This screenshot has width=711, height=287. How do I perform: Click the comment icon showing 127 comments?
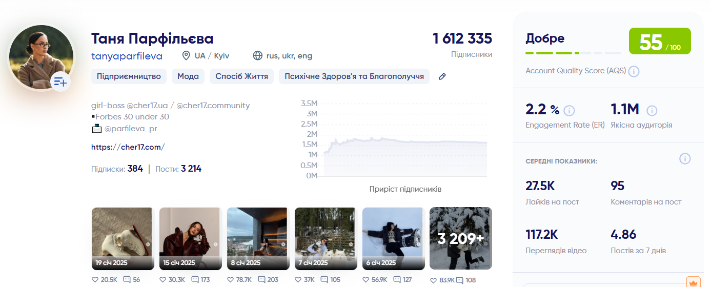tap(397, 280)
